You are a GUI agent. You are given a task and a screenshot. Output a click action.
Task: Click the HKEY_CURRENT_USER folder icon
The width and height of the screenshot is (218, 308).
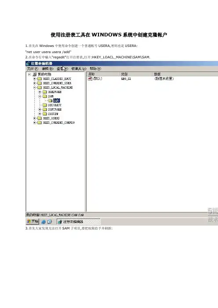tap(40, 83)
